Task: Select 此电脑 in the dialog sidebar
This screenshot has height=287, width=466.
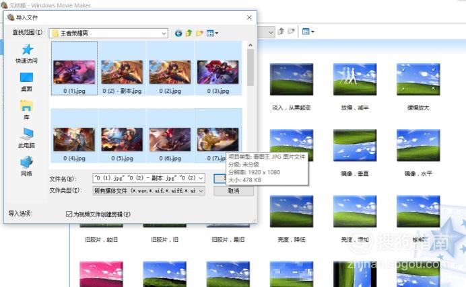Action: pyautogui.click(x=26, y=138)
